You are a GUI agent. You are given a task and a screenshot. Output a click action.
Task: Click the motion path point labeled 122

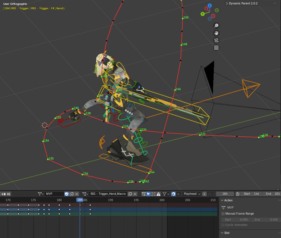(x=200, y=135)
